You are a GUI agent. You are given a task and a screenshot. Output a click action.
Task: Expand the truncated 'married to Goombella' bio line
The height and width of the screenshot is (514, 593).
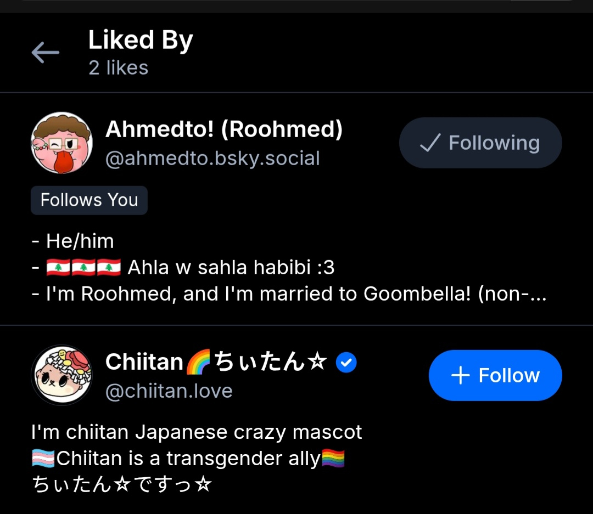click(289, 294)
